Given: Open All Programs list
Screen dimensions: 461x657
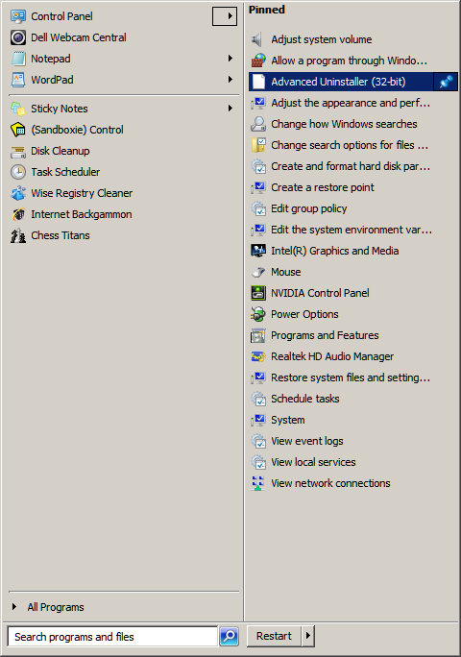Looking at the screenshot, I should click(x=56, y=607).
